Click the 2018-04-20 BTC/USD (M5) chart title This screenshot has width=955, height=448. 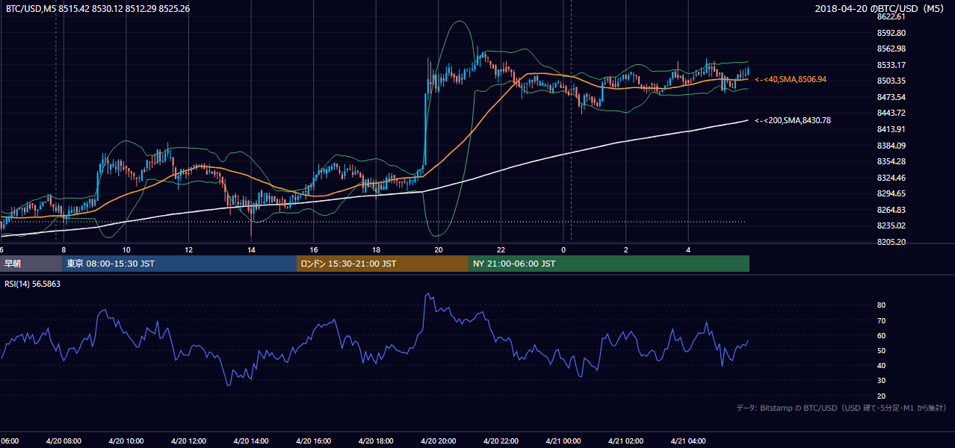[880, 9]
